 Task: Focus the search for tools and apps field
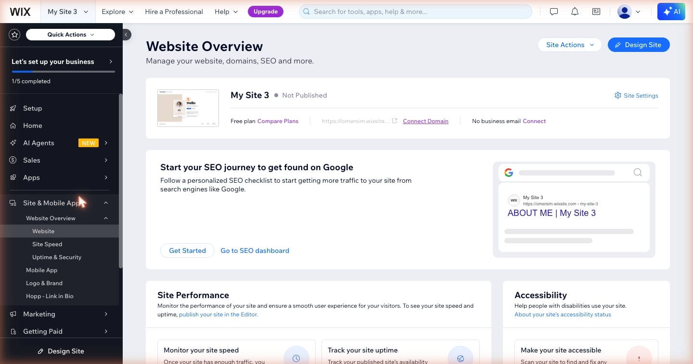click(415, 12)
